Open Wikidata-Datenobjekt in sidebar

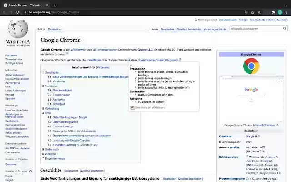(17, 136)
